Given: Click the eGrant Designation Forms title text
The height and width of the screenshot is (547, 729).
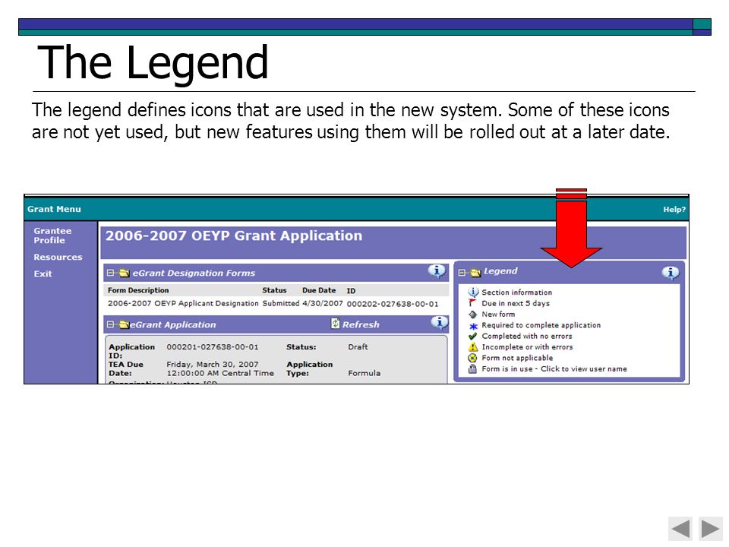Looking at the screenshot, I should tap(194, 273).
